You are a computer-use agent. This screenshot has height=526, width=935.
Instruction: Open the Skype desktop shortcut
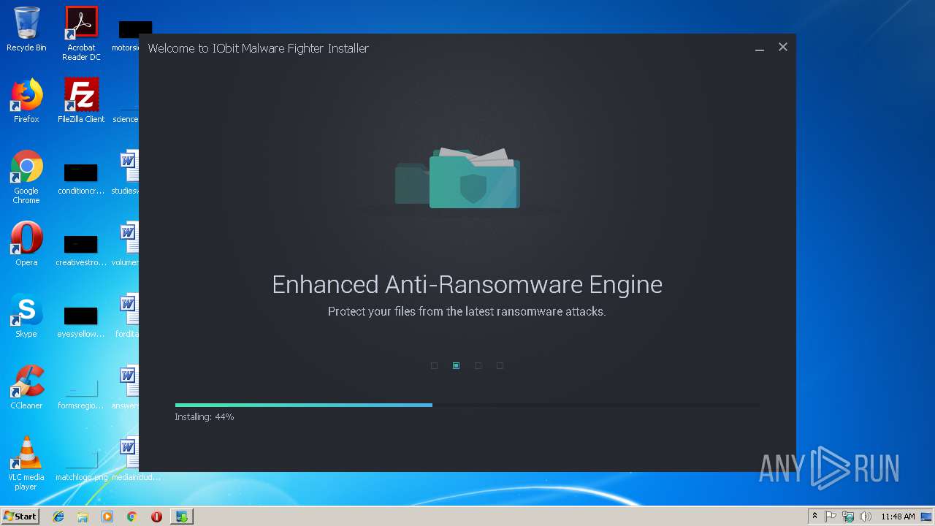point(26,316)
